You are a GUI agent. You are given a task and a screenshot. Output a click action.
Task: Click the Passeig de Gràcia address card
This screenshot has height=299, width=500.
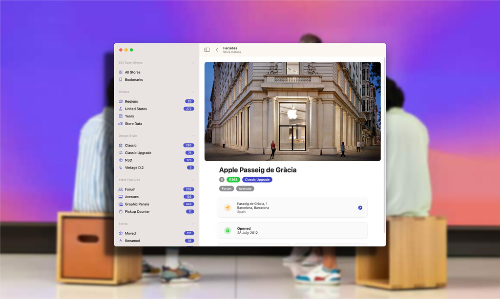[292, 208]
